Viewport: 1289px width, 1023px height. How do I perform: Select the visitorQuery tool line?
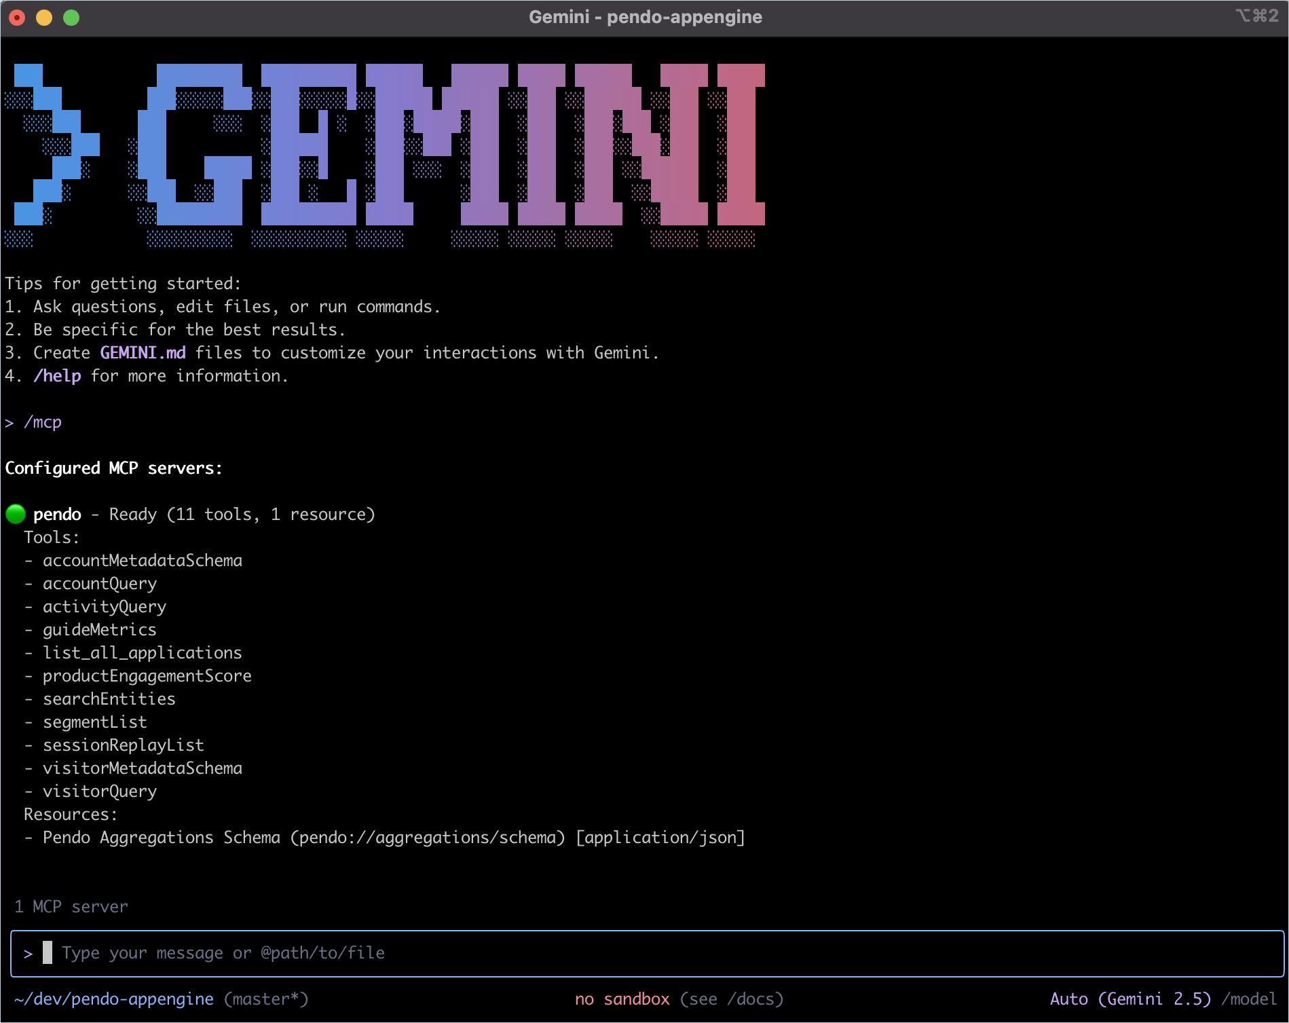pos(91,792)
